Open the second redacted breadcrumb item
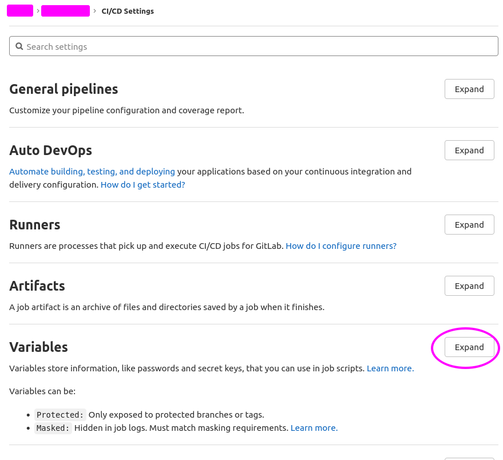 pyautogui.click(x=65, y=11)
